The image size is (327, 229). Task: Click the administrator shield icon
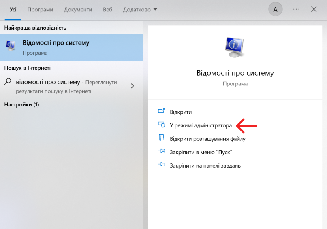click(162, 125)
